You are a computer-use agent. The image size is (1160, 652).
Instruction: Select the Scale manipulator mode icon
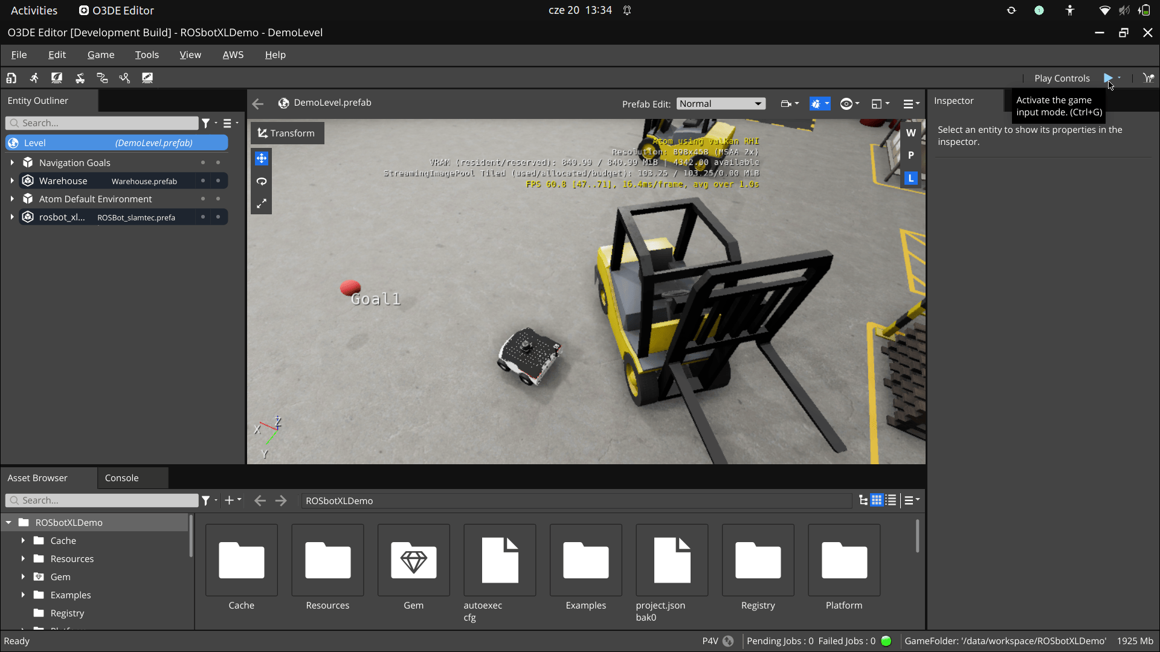pyautogui.click(x=261, y=204)
